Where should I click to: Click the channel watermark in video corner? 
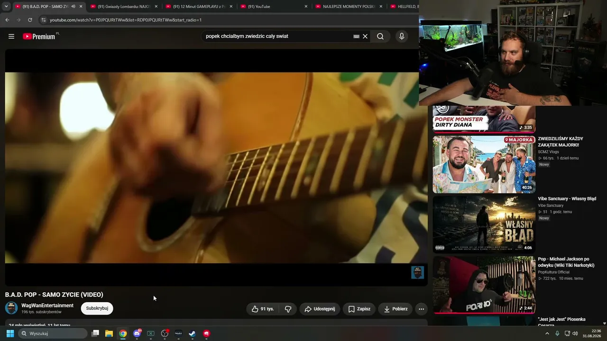click(417, 272)
